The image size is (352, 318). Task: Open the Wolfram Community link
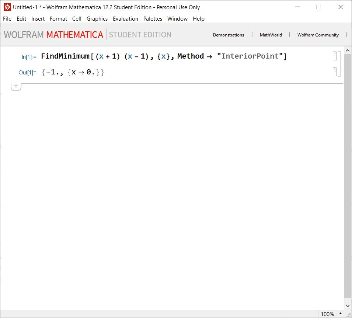[x=318, y=35]
